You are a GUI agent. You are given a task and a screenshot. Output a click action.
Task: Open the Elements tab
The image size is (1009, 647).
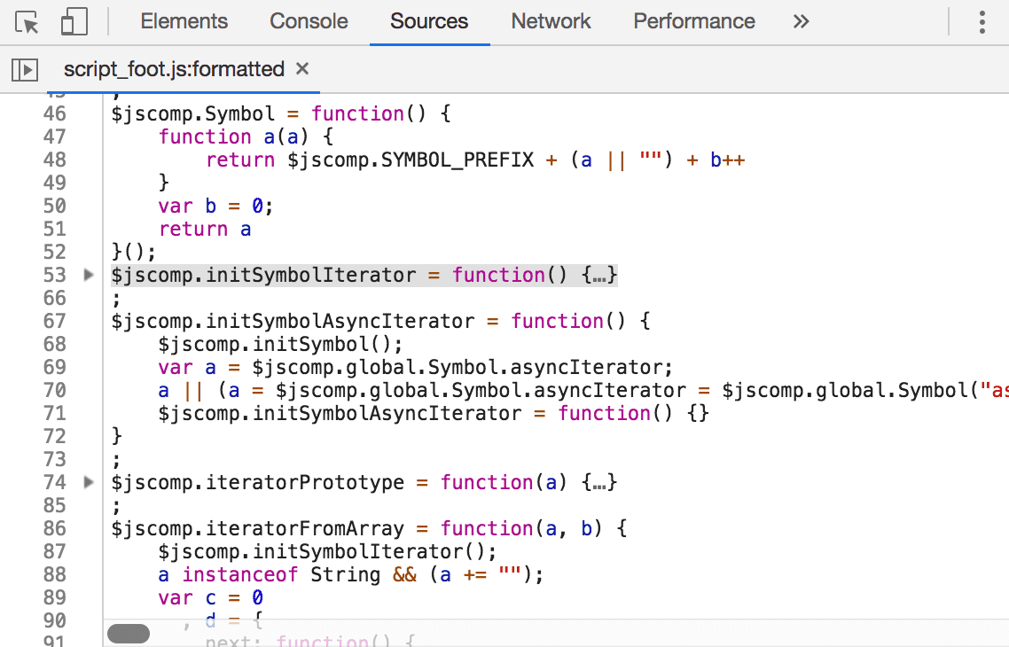[184, 22]
